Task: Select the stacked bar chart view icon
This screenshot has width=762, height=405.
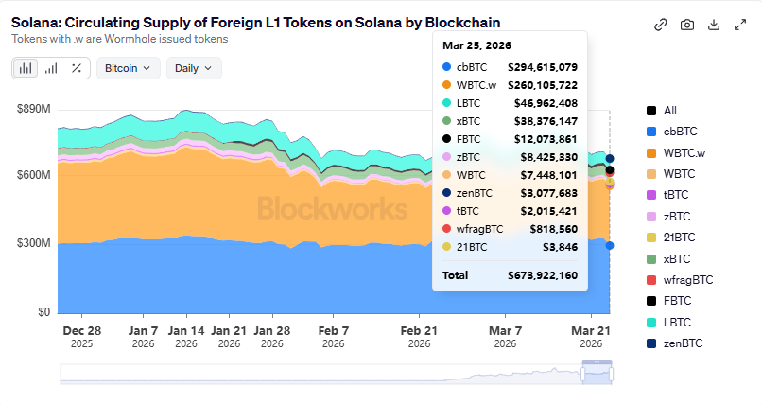Action: 26,68
